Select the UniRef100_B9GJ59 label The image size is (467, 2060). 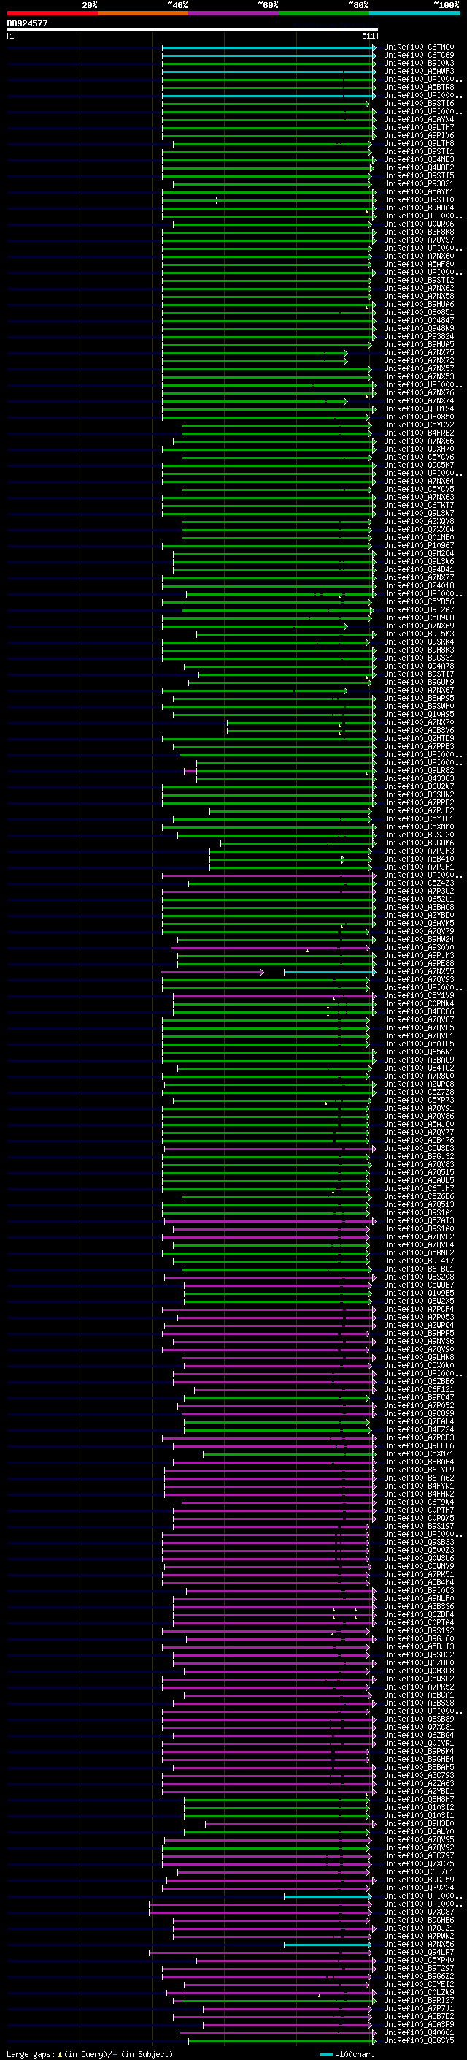point(418,1880)
